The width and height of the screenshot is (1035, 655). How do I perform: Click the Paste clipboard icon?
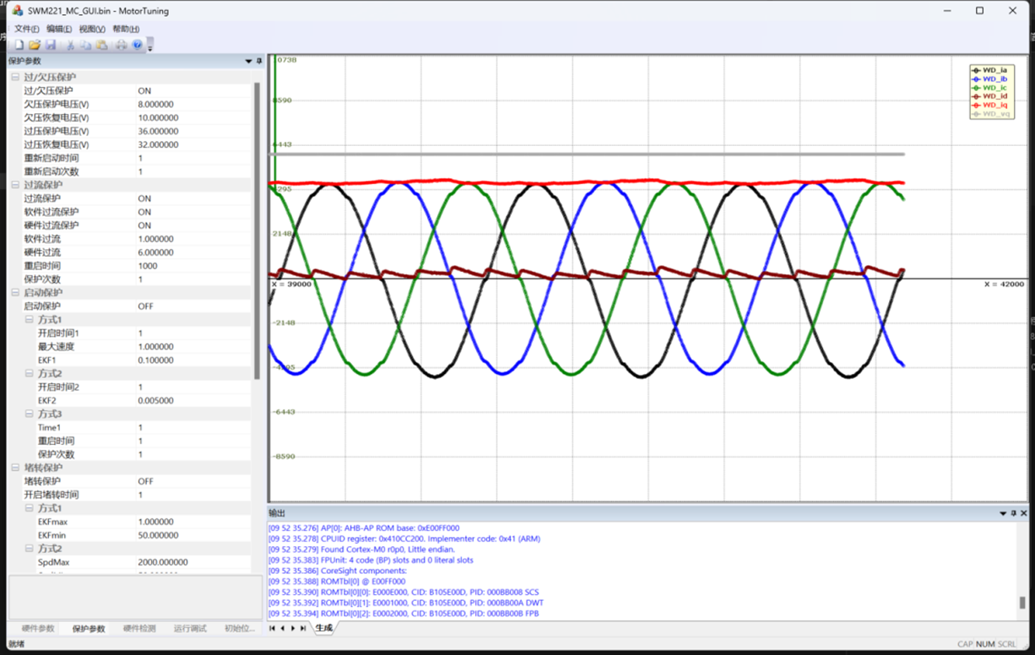101,45
